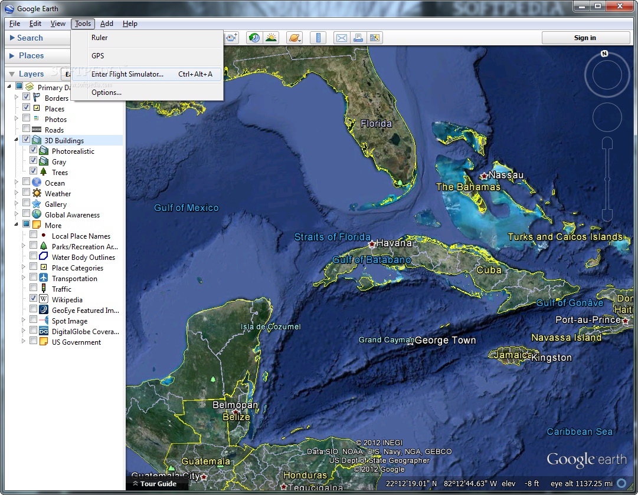Screen dimensions: 638x495
Task: Choose Ruler from the Tools menu
Action: (148, 38)
